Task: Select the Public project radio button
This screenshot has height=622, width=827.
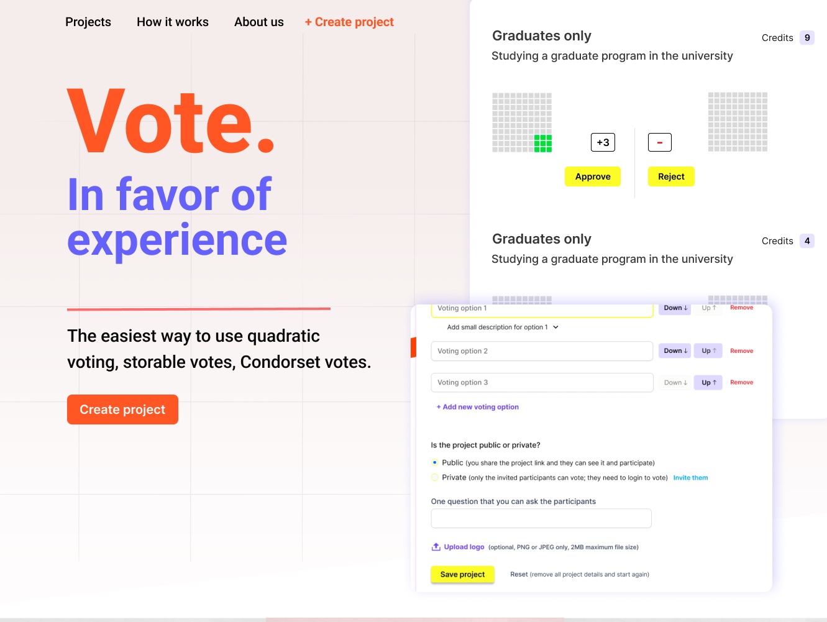Action: [x=435, y=462]
